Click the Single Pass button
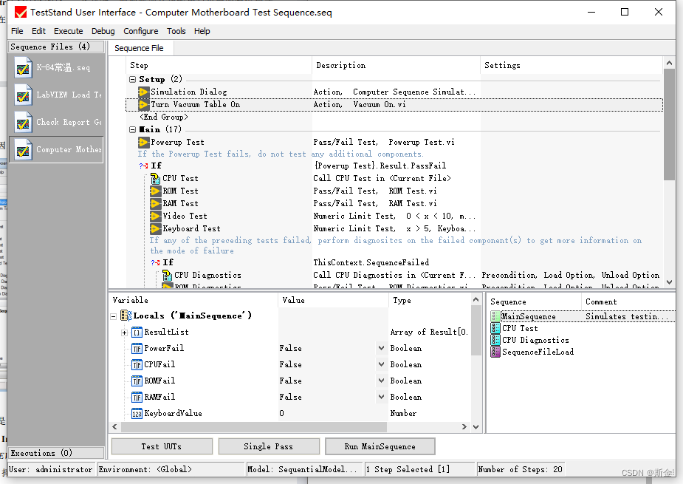Image resolution: width=683 pixels, height=484 pixels. (268, 446)
